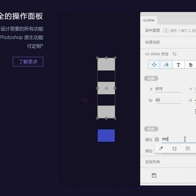This screenshot has height=196, width=196.
Task: Click the 形状 section label
Action: click(x=151, y=129)
